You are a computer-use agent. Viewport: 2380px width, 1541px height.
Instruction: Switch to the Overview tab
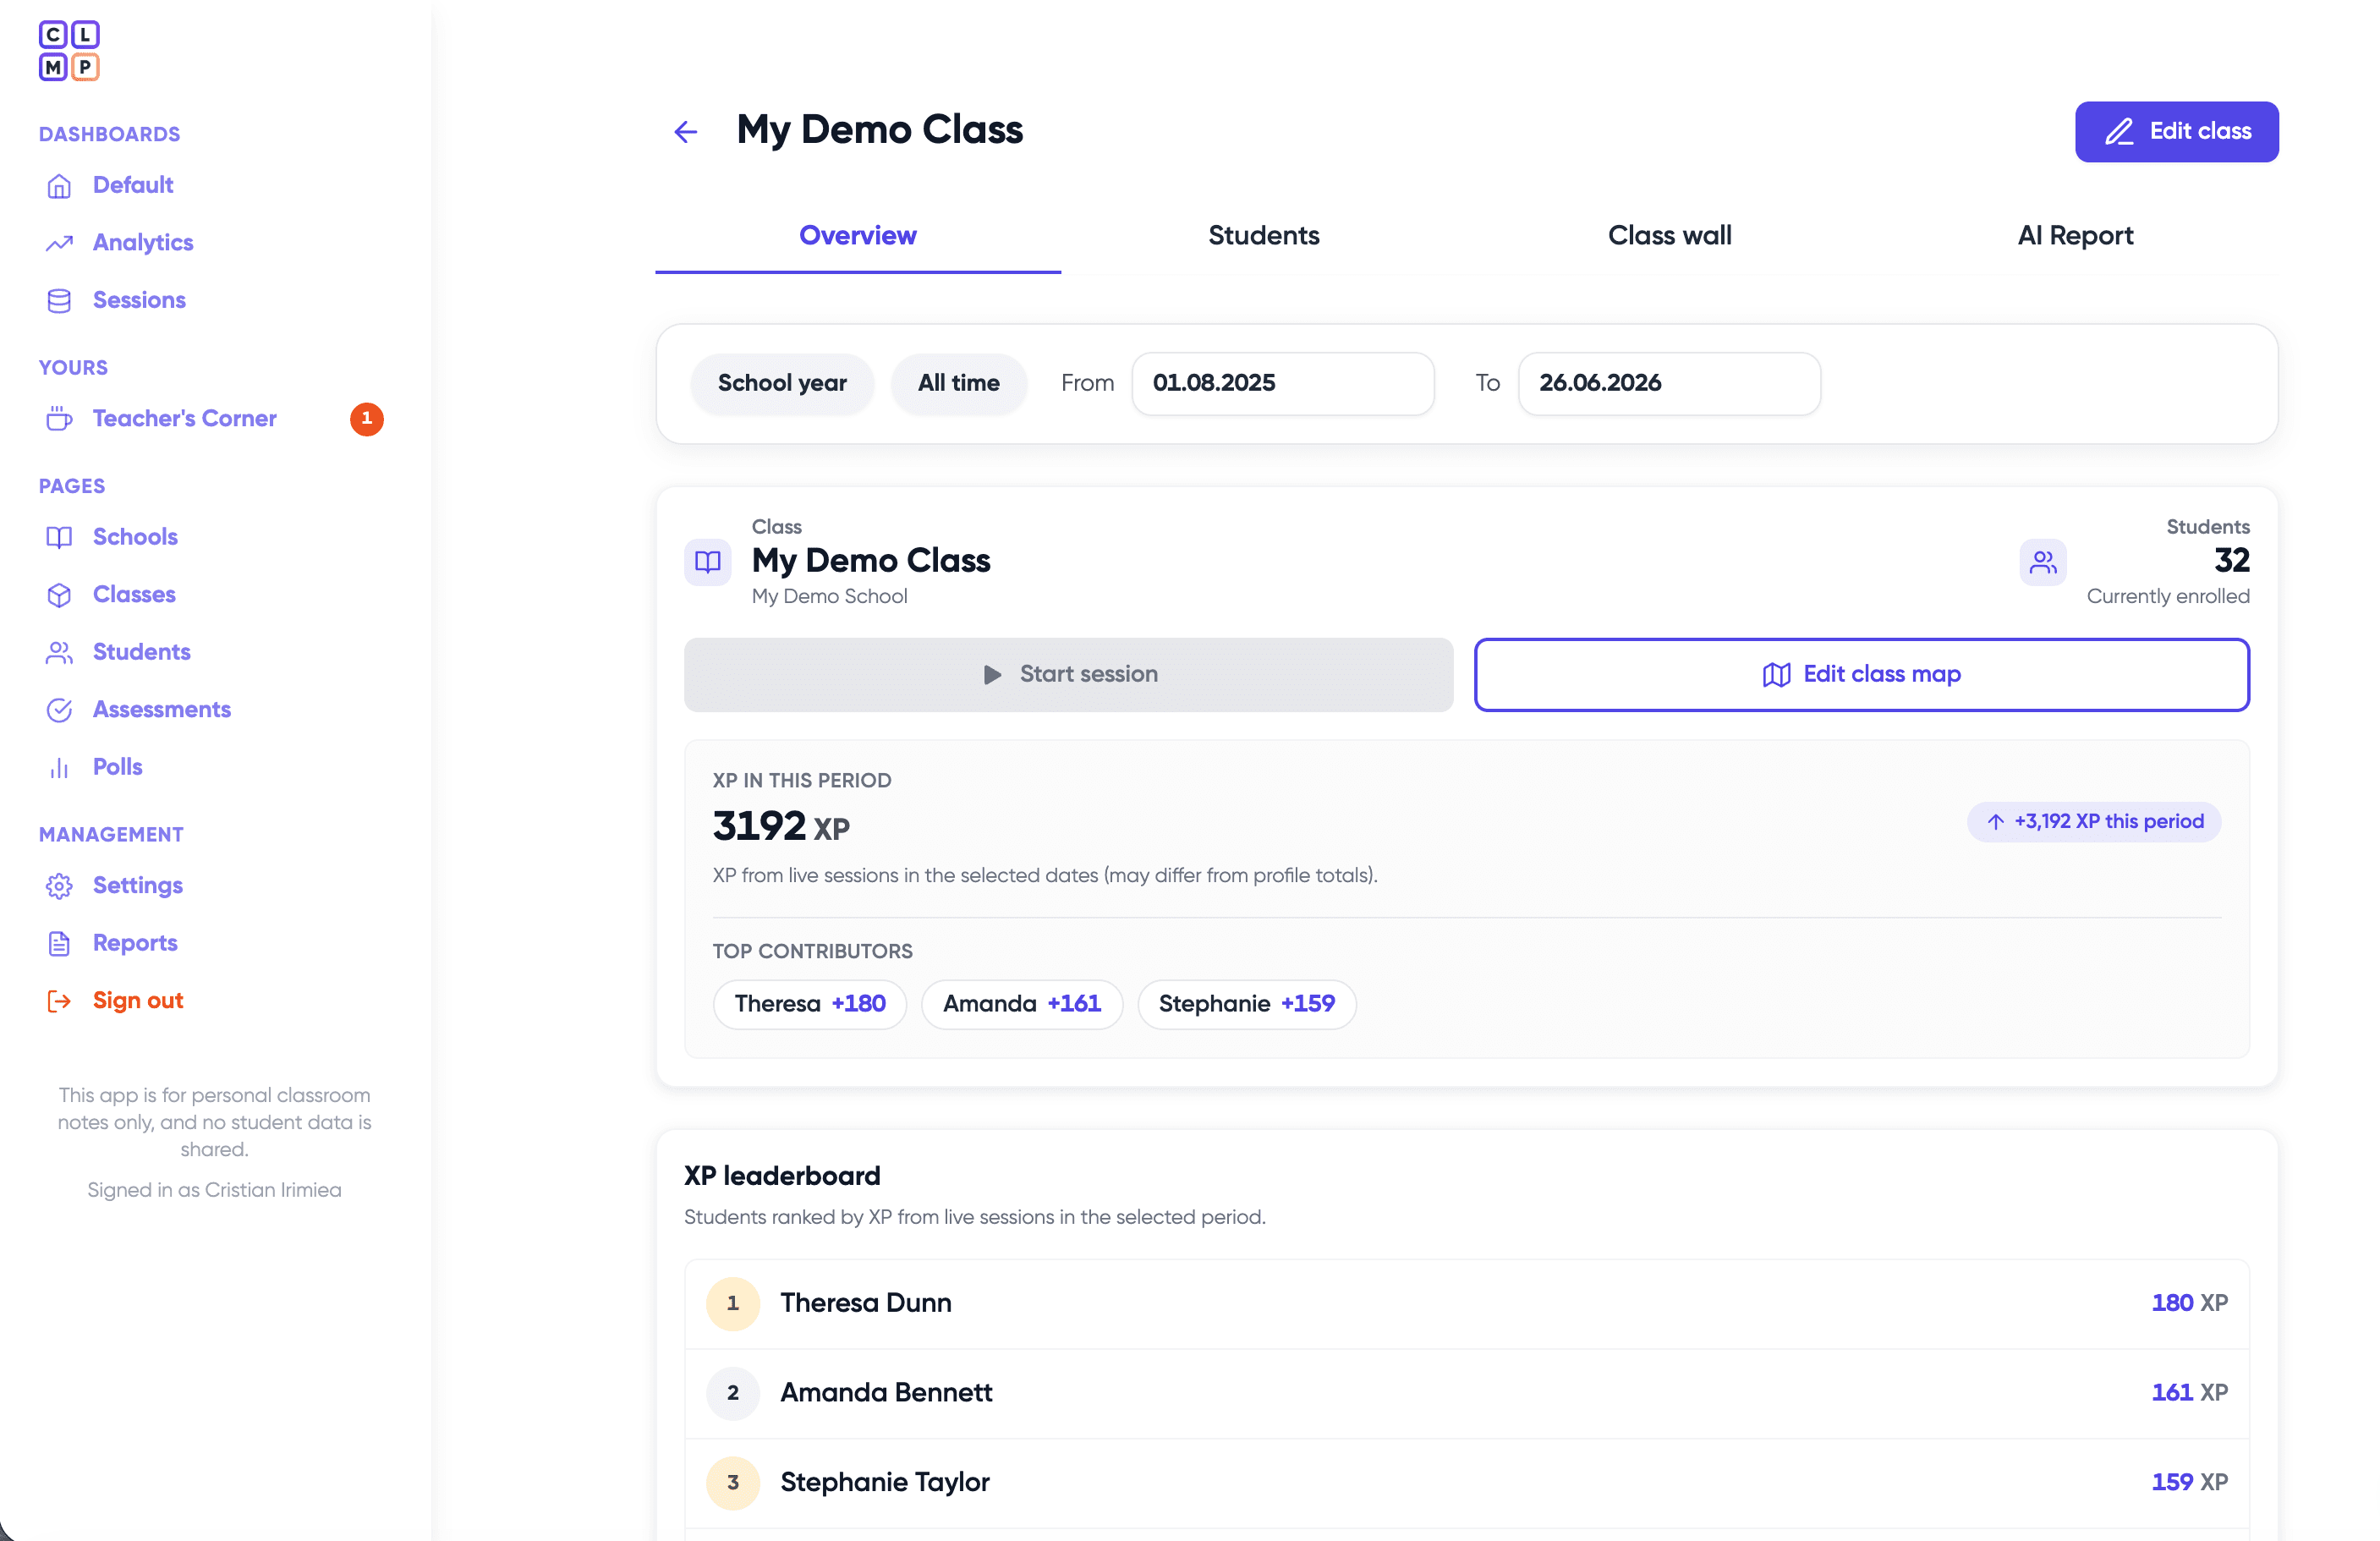(x=858, y=236)
